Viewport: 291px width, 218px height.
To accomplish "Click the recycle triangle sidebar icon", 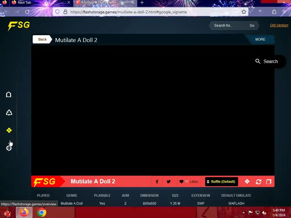I will pos(9,112).
